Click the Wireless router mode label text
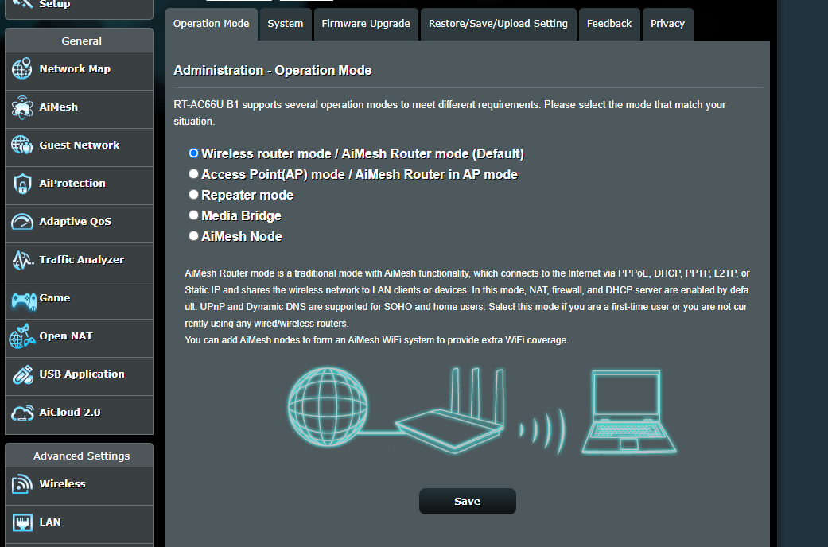The width and height of the screenshot is (828, 547). (x=363, y=153)
